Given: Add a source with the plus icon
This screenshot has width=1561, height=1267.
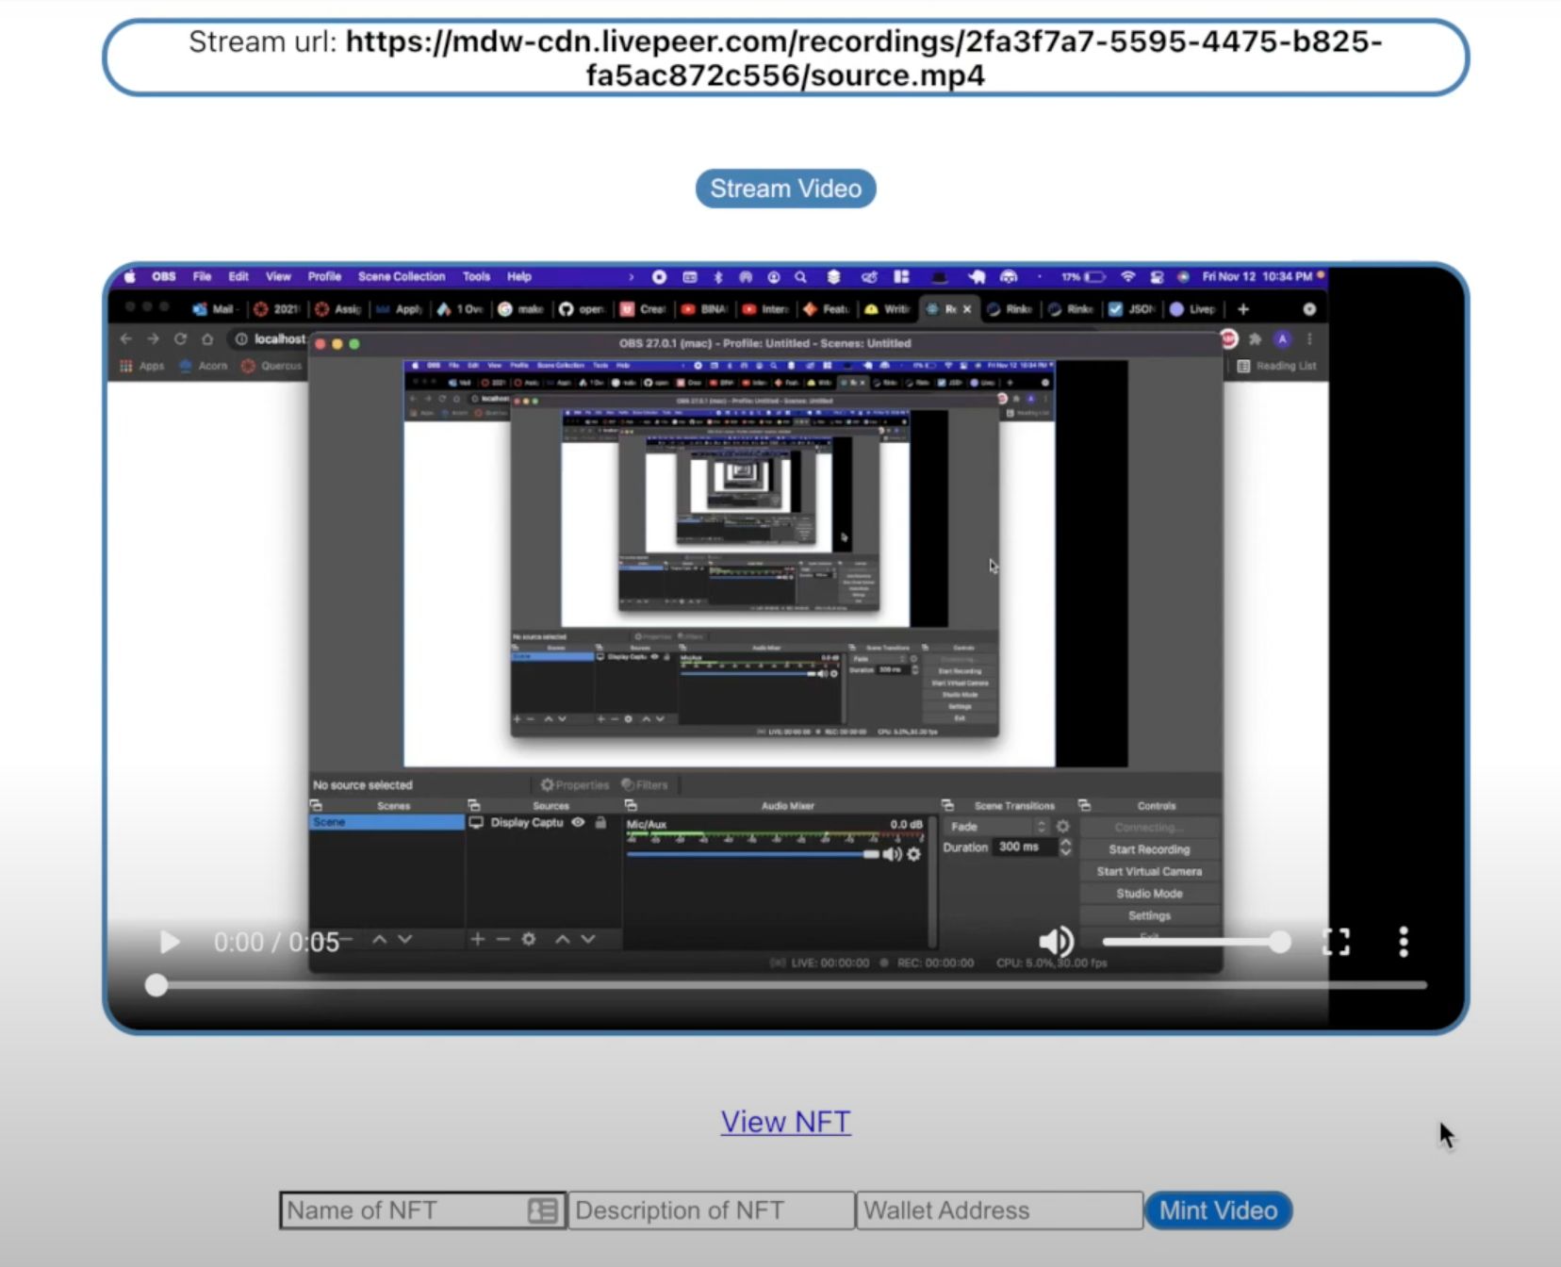Looking at the screenshot, I should [478, 939].
